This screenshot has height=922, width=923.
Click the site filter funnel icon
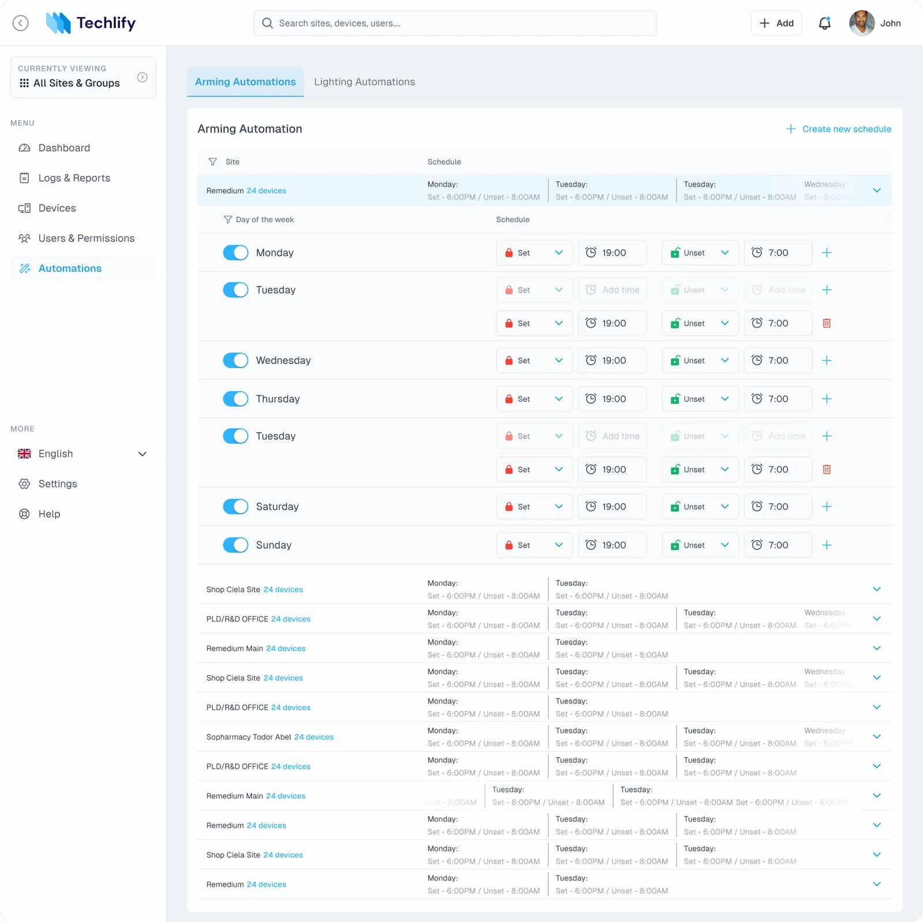[213, 162]
